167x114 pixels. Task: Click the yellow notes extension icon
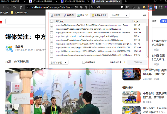[144, 7]
